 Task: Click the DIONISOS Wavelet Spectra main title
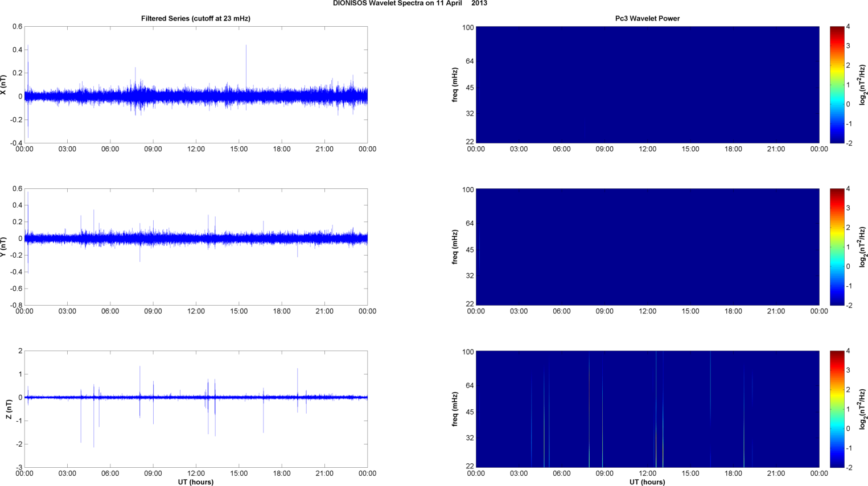click(x=410, y=3)
